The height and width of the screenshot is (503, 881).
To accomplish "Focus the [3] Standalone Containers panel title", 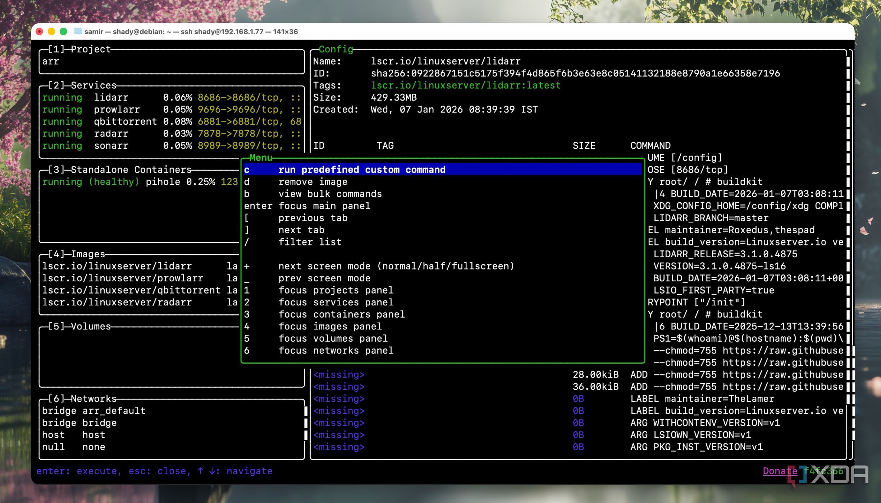I will pyautogui.click(x=120, y=170).
